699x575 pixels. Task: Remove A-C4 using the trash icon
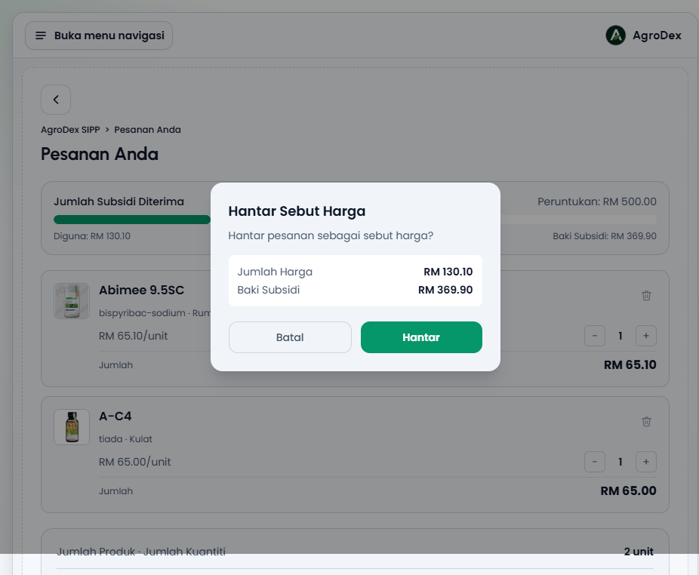point(646,422)
